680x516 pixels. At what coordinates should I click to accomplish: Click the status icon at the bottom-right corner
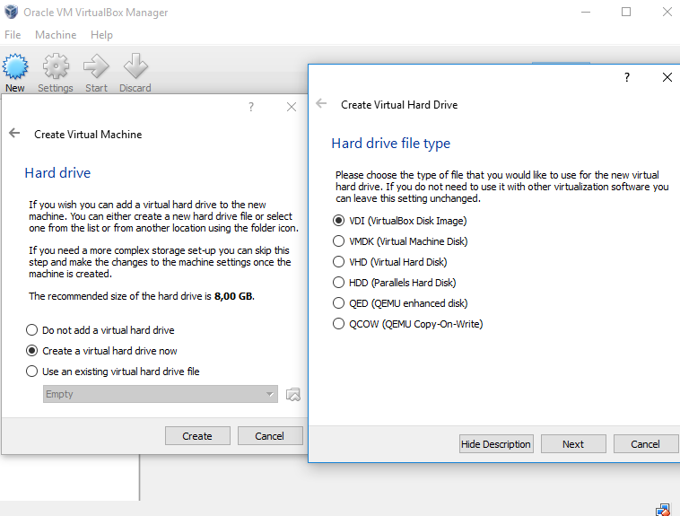click(x=663, y=510)
